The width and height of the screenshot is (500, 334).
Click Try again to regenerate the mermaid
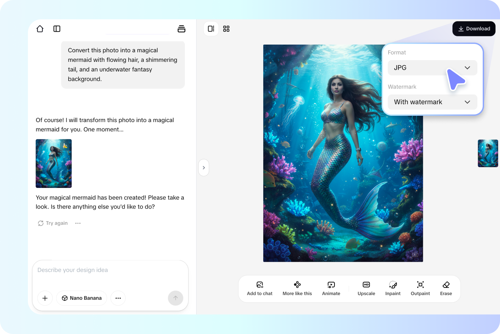53,223
